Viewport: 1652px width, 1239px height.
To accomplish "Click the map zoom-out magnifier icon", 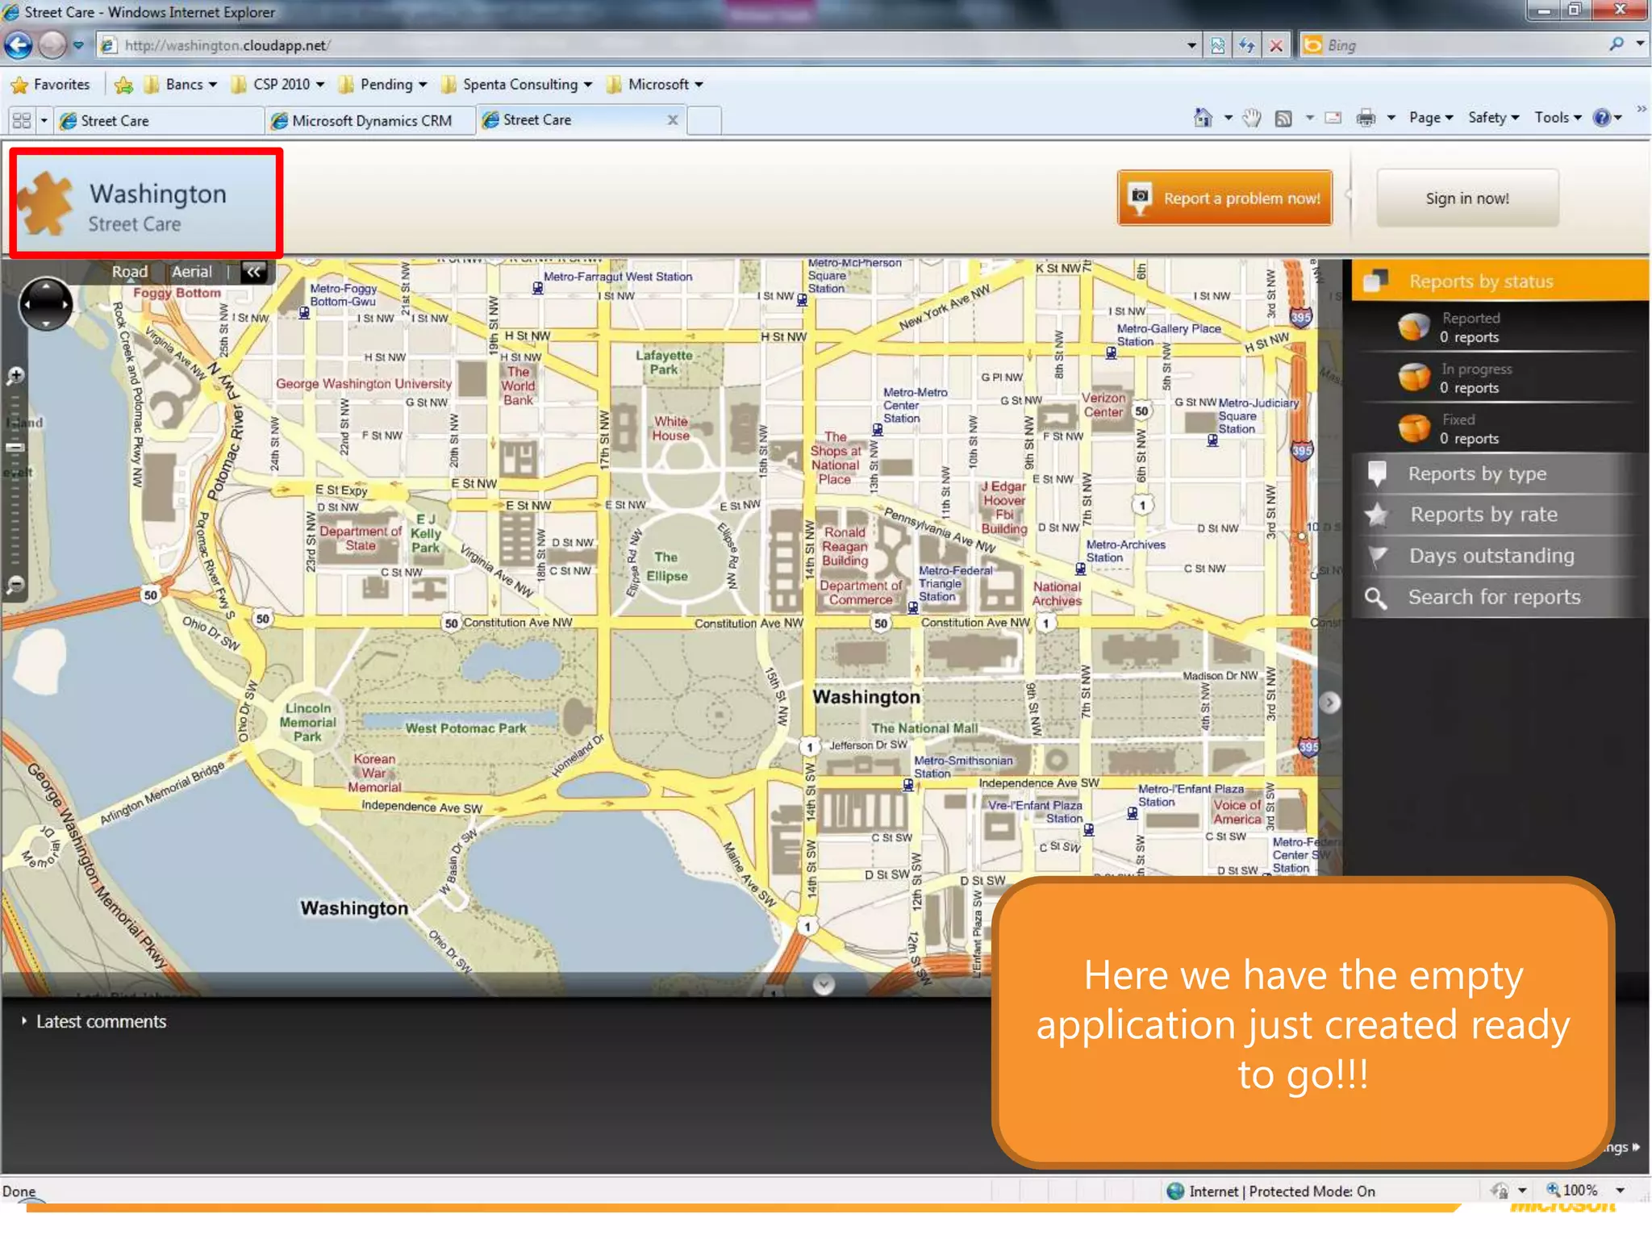I will pyautogui.click(x=15, y=584).
